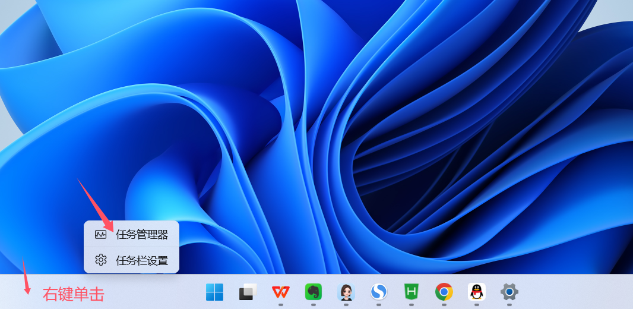Open QQ penguin messenger
633x309 pixels.
[476, 292]
